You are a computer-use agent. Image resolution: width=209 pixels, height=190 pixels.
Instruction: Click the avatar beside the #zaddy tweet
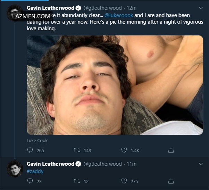pyautogui.click(x=15, y=169)
